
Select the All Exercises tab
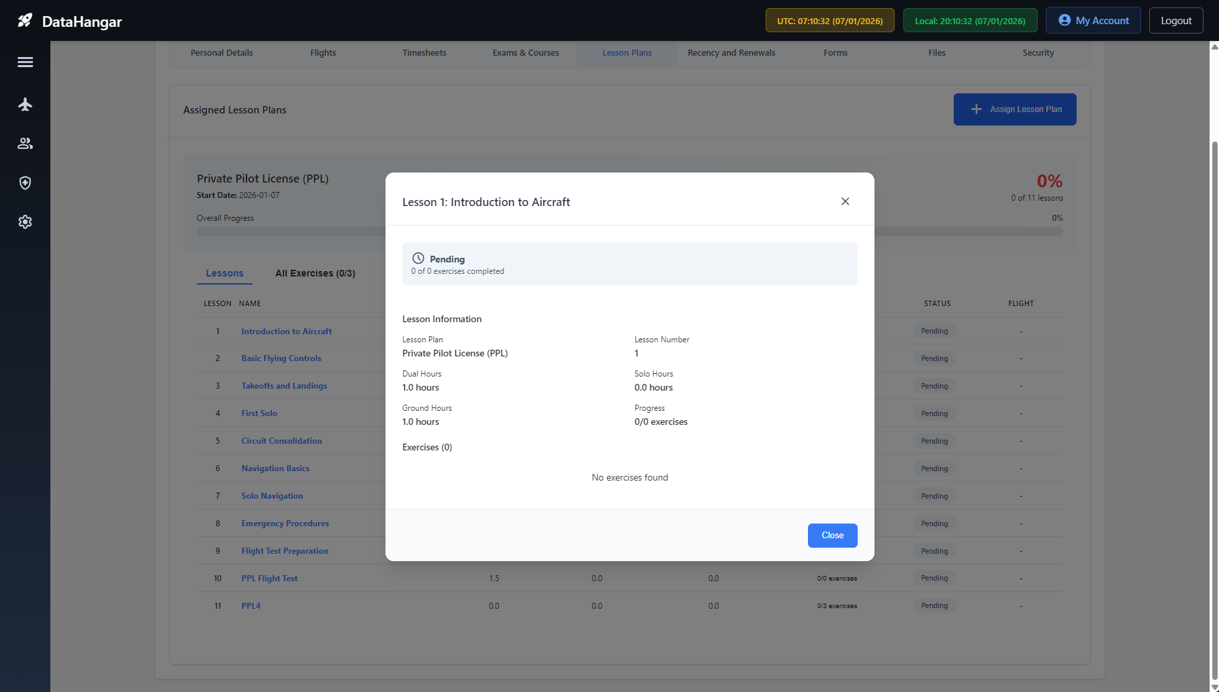[x=315, y=273]
